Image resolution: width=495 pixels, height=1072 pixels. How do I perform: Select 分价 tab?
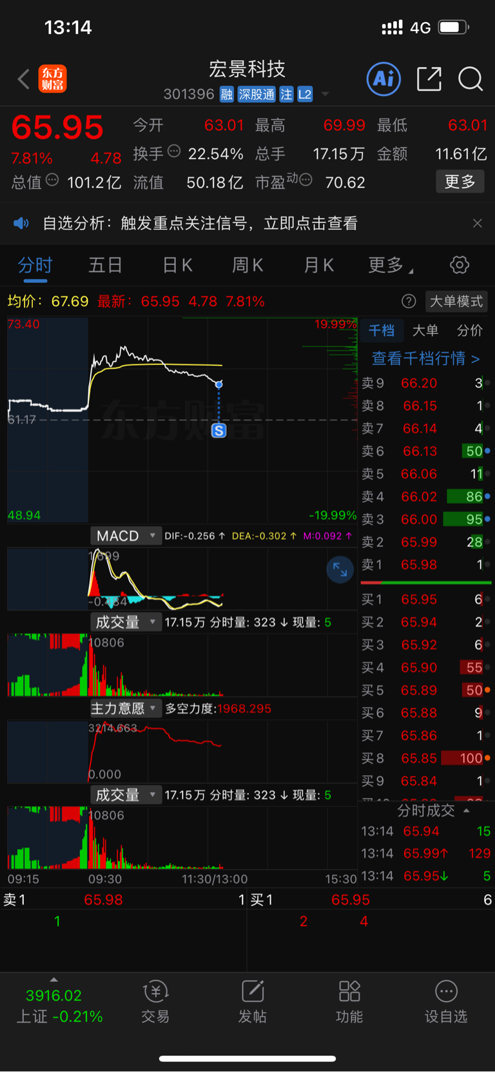pos(470,331)
